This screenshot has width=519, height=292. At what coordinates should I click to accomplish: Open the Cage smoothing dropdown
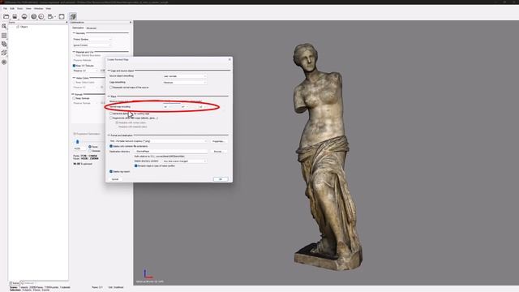pyautogui.click(x=185, y=83)
